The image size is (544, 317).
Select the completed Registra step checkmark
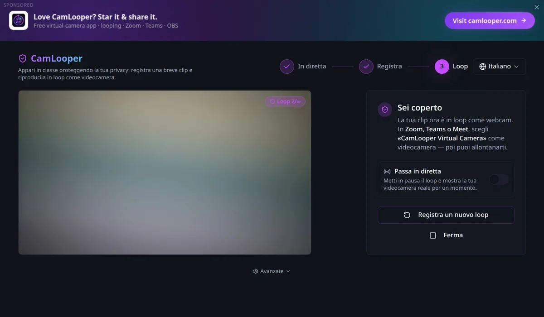coord(366,67)
